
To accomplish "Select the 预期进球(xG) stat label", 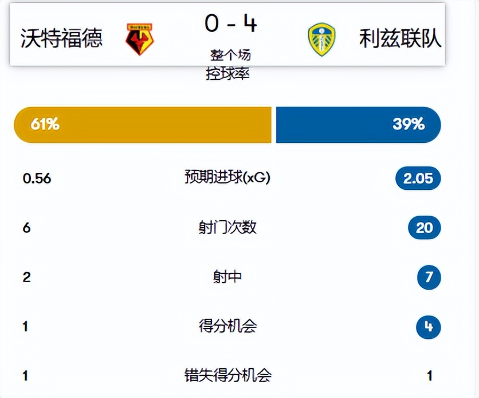I will click(x=227, y=177).
